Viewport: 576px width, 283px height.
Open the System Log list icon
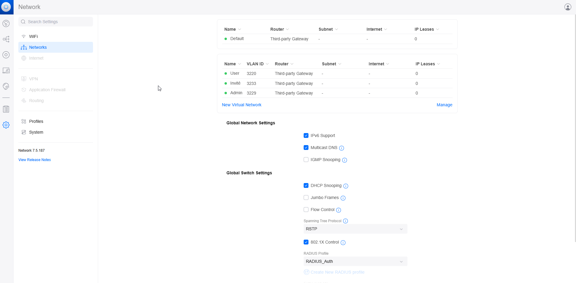coord(6,109)
